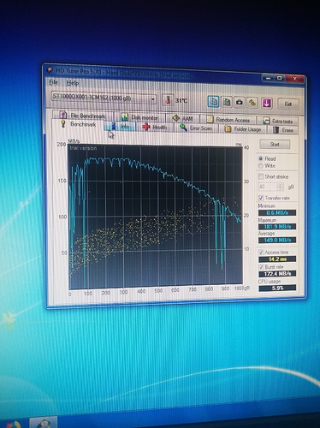Open options via the wrench-style toolbar icon

coord(252,103)
